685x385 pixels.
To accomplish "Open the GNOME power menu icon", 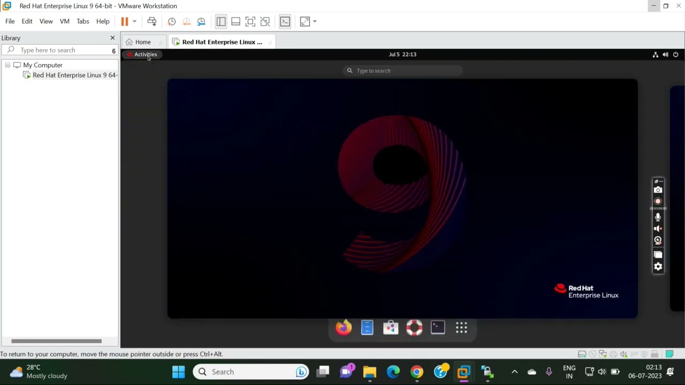I will pyautogui.click(x=675, y=55).
